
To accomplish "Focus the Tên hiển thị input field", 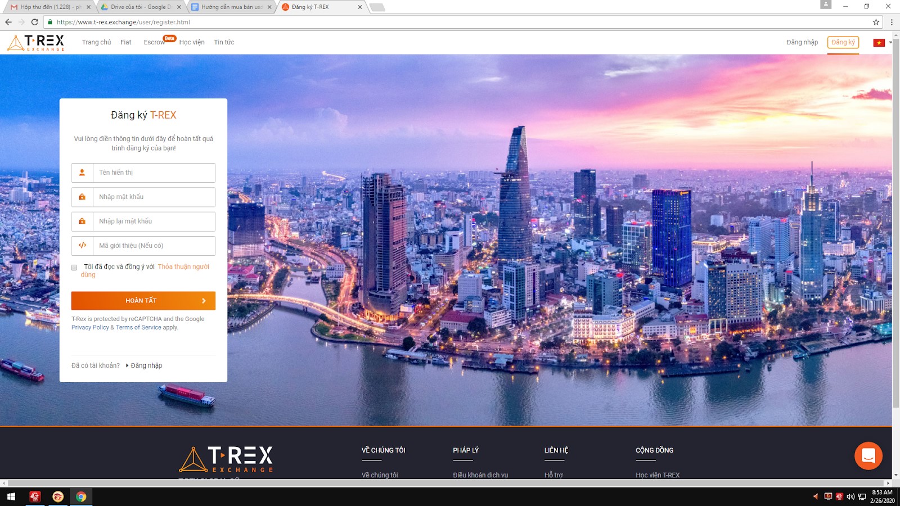I will click(143, 173).
